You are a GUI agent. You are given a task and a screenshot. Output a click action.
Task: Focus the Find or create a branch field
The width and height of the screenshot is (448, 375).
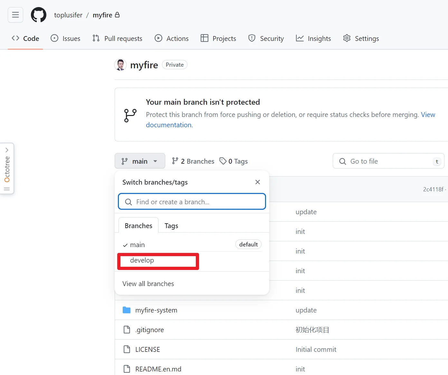click(192, 202)
